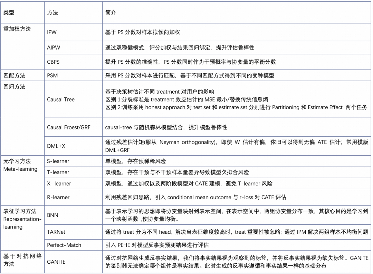Click the 类型 column header

point(9,12)
